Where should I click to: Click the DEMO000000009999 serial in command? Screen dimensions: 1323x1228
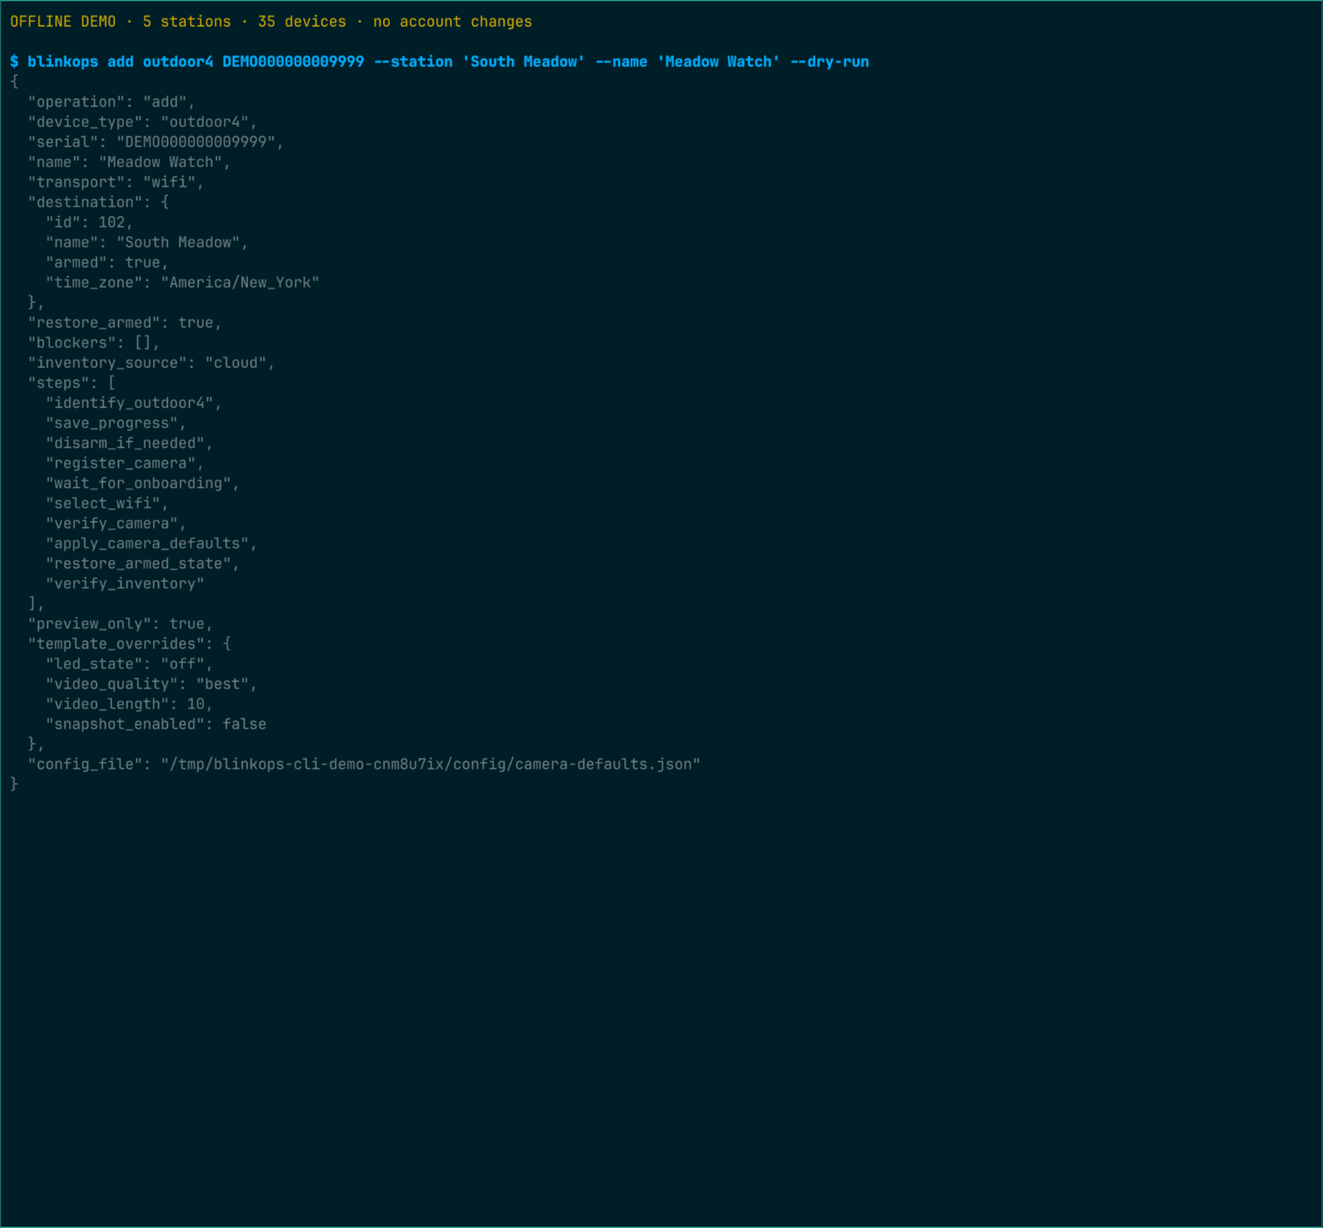pos(293,62)
